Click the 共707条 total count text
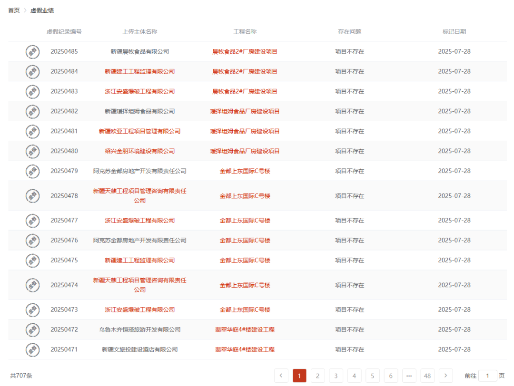 [21, 376]
